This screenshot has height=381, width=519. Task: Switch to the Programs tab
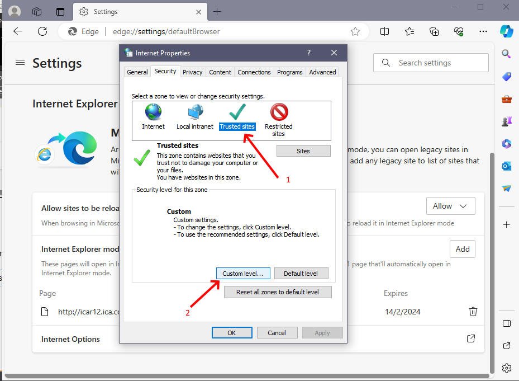click(x=289, y=72)
